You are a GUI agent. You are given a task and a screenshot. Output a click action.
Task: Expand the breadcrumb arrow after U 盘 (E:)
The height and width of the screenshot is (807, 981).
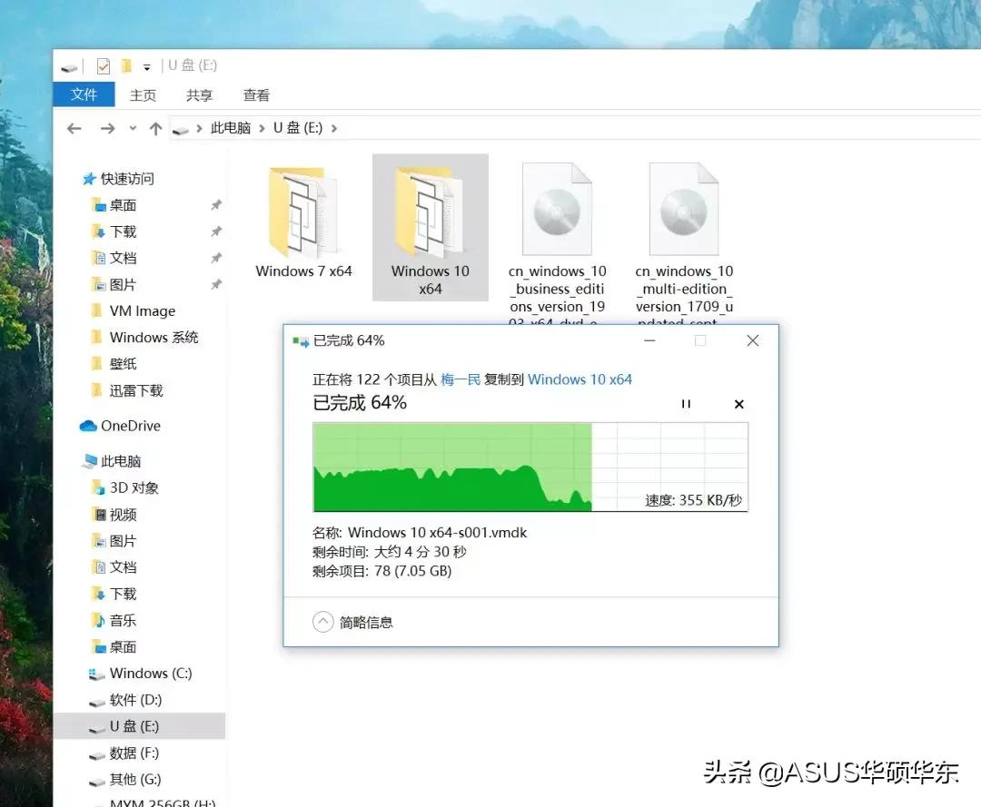tap(332, 128)
